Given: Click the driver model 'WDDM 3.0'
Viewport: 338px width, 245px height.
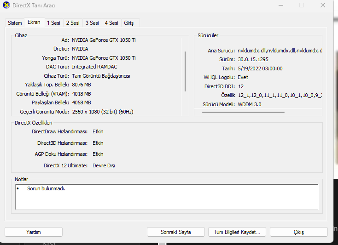Looking at the screenshot, I should click(x=250, y=104).
